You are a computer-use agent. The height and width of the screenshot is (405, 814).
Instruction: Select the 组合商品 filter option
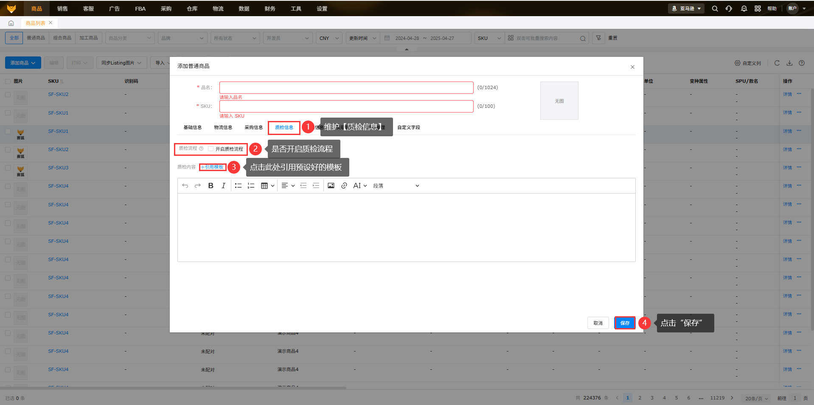(62, 38)
